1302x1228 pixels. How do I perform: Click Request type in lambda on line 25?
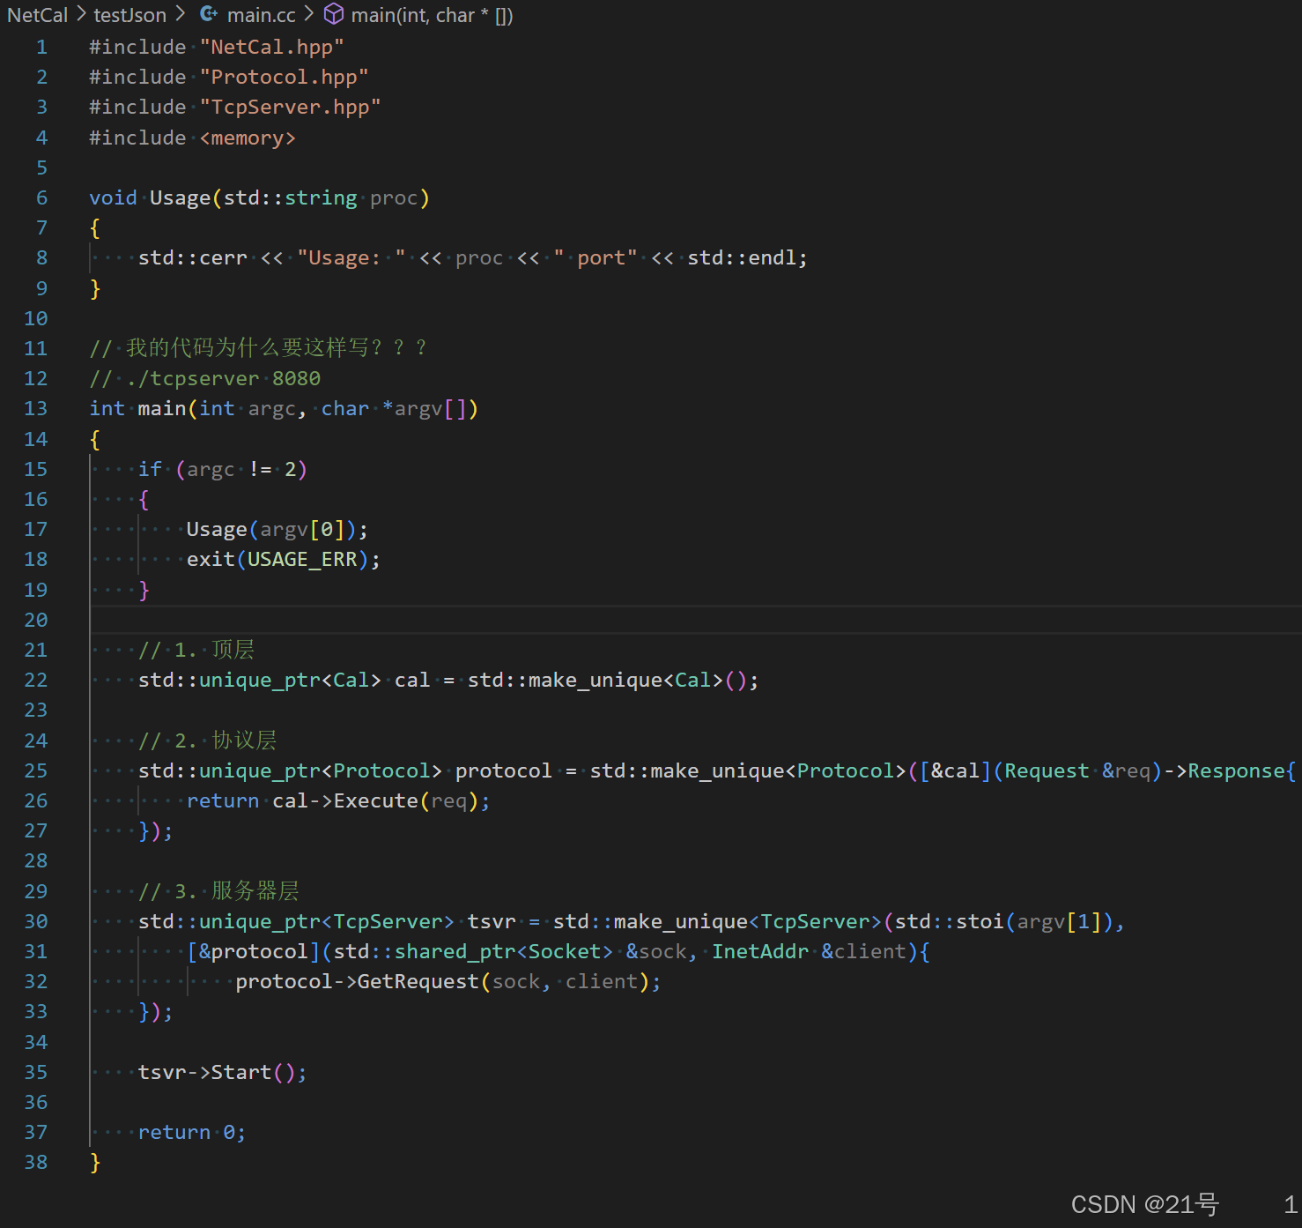(x=1047, y=771)
